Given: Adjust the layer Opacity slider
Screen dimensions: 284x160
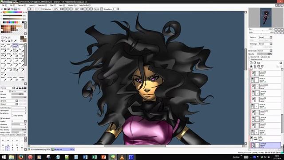Looking at the screenshot, I should pos(264,54).
